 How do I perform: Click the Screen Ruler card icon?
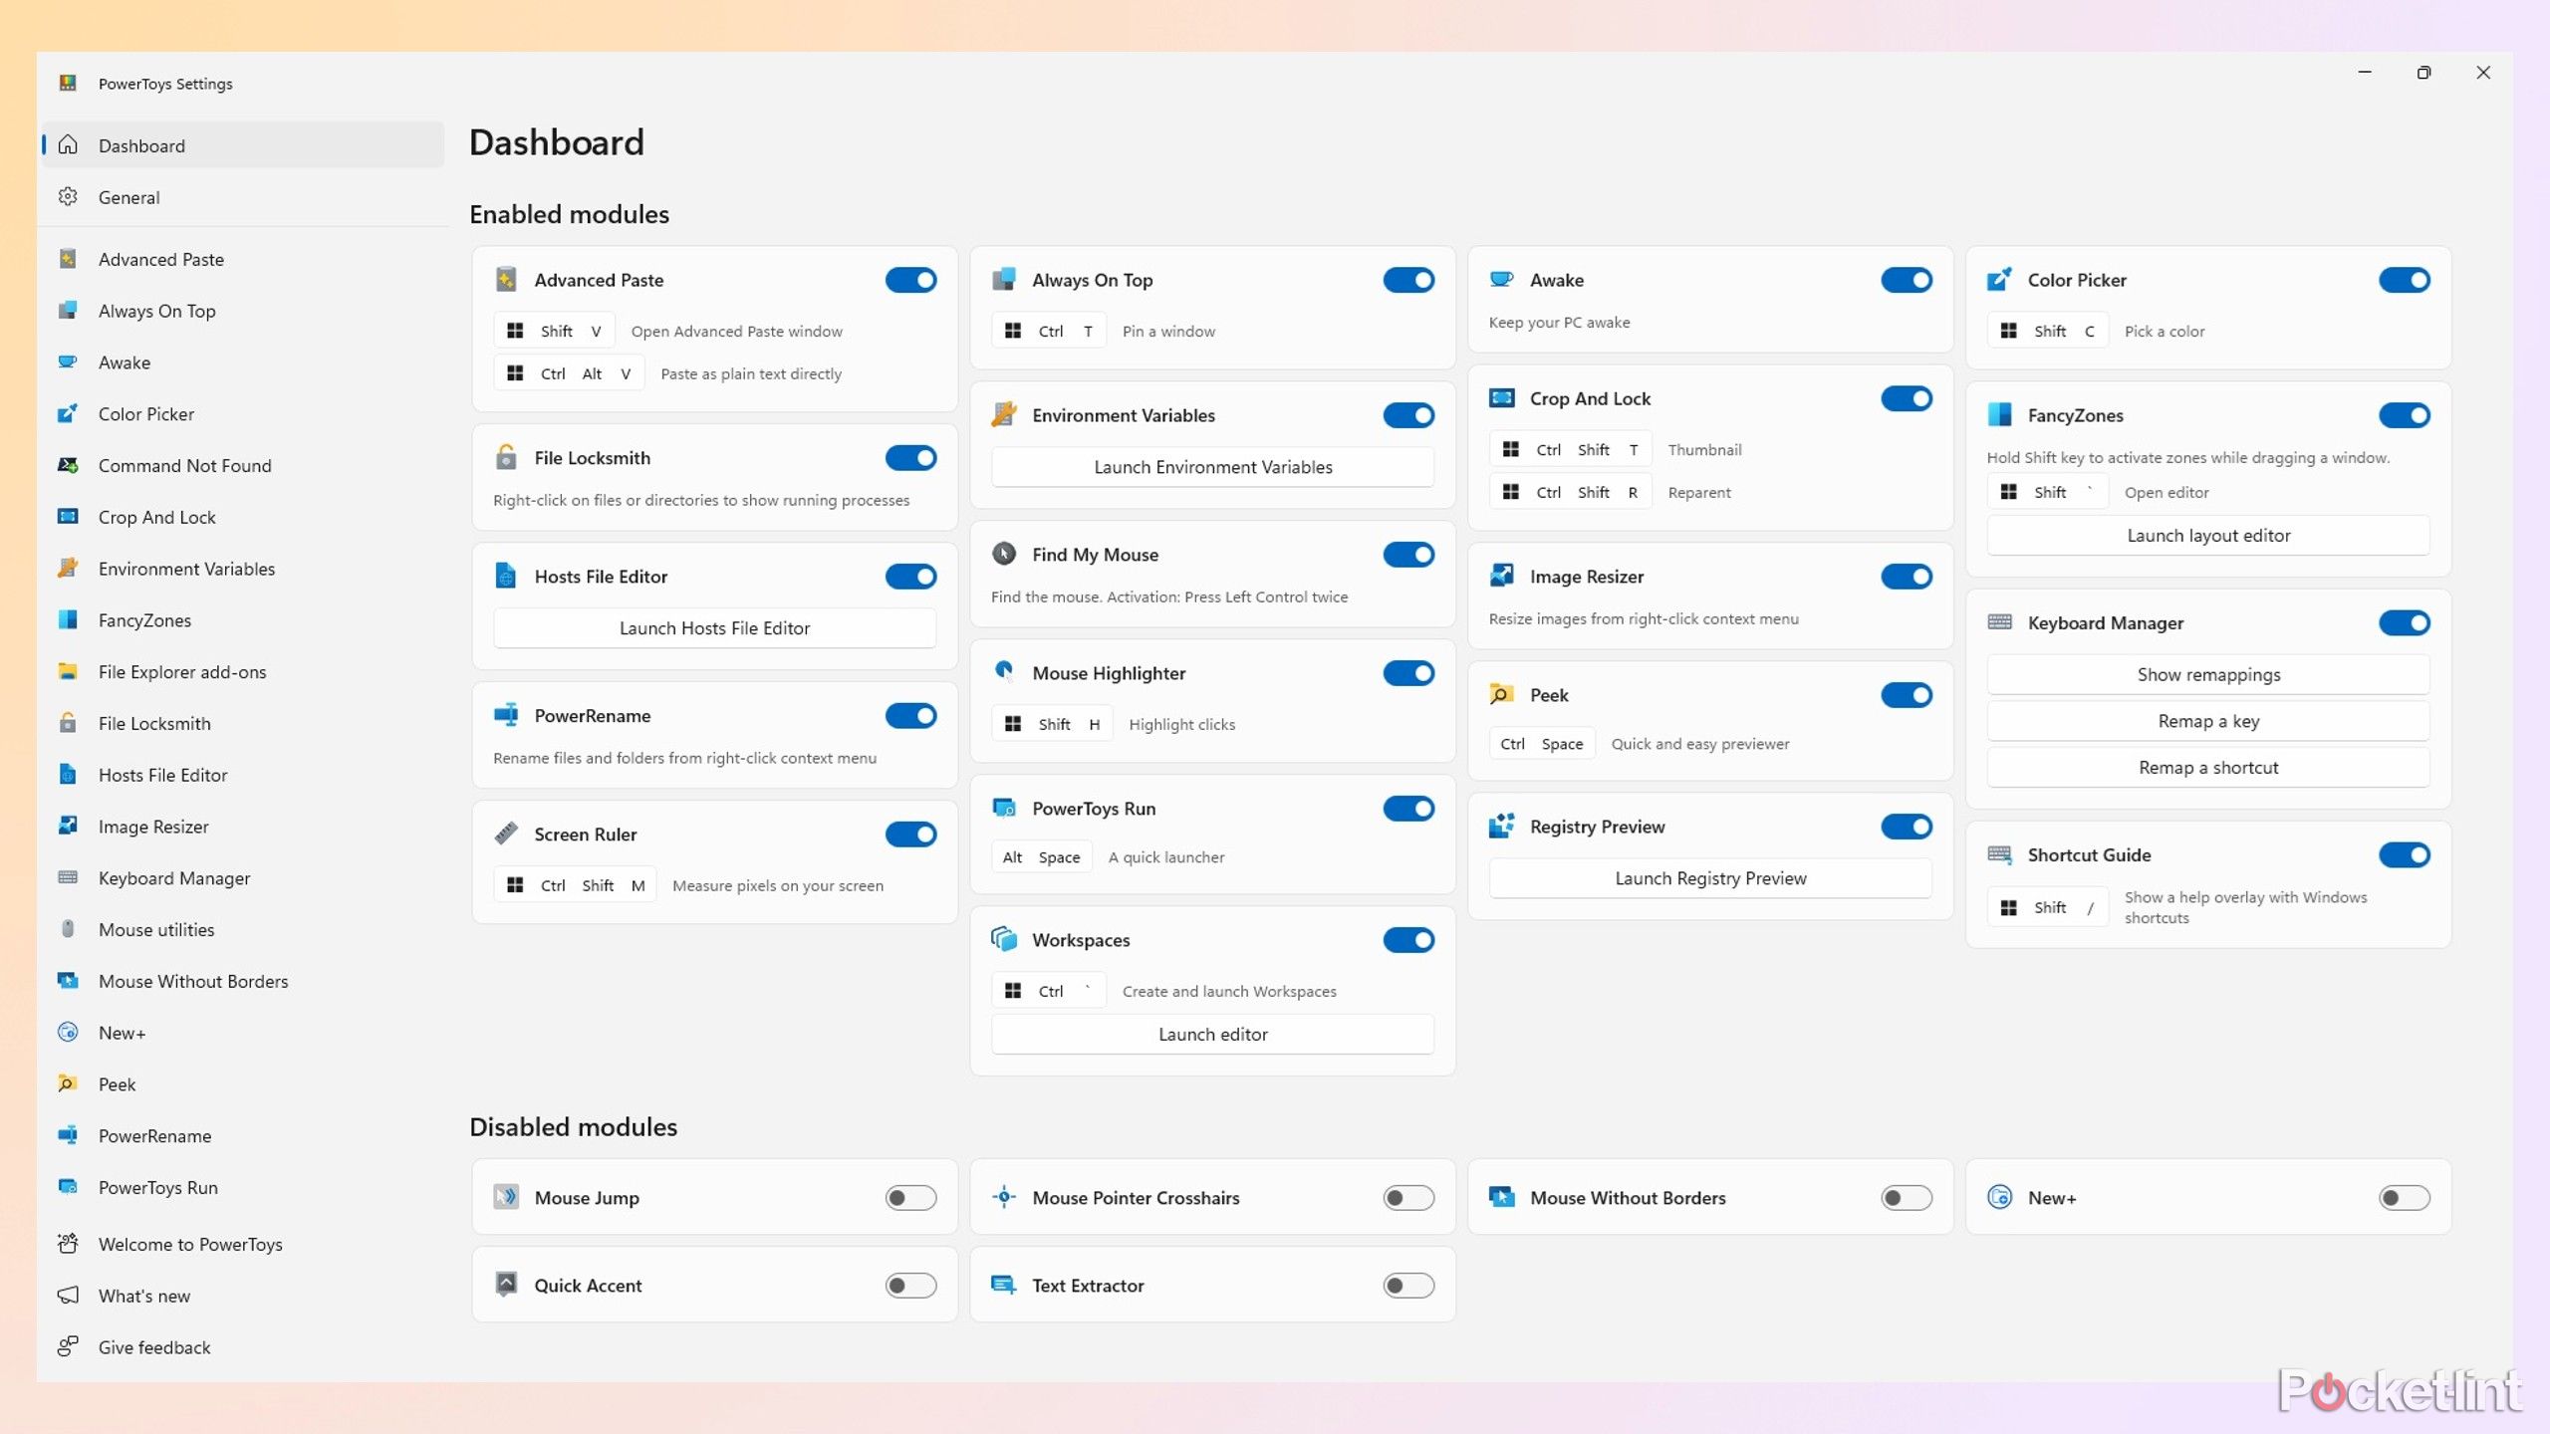pos(506,835)
